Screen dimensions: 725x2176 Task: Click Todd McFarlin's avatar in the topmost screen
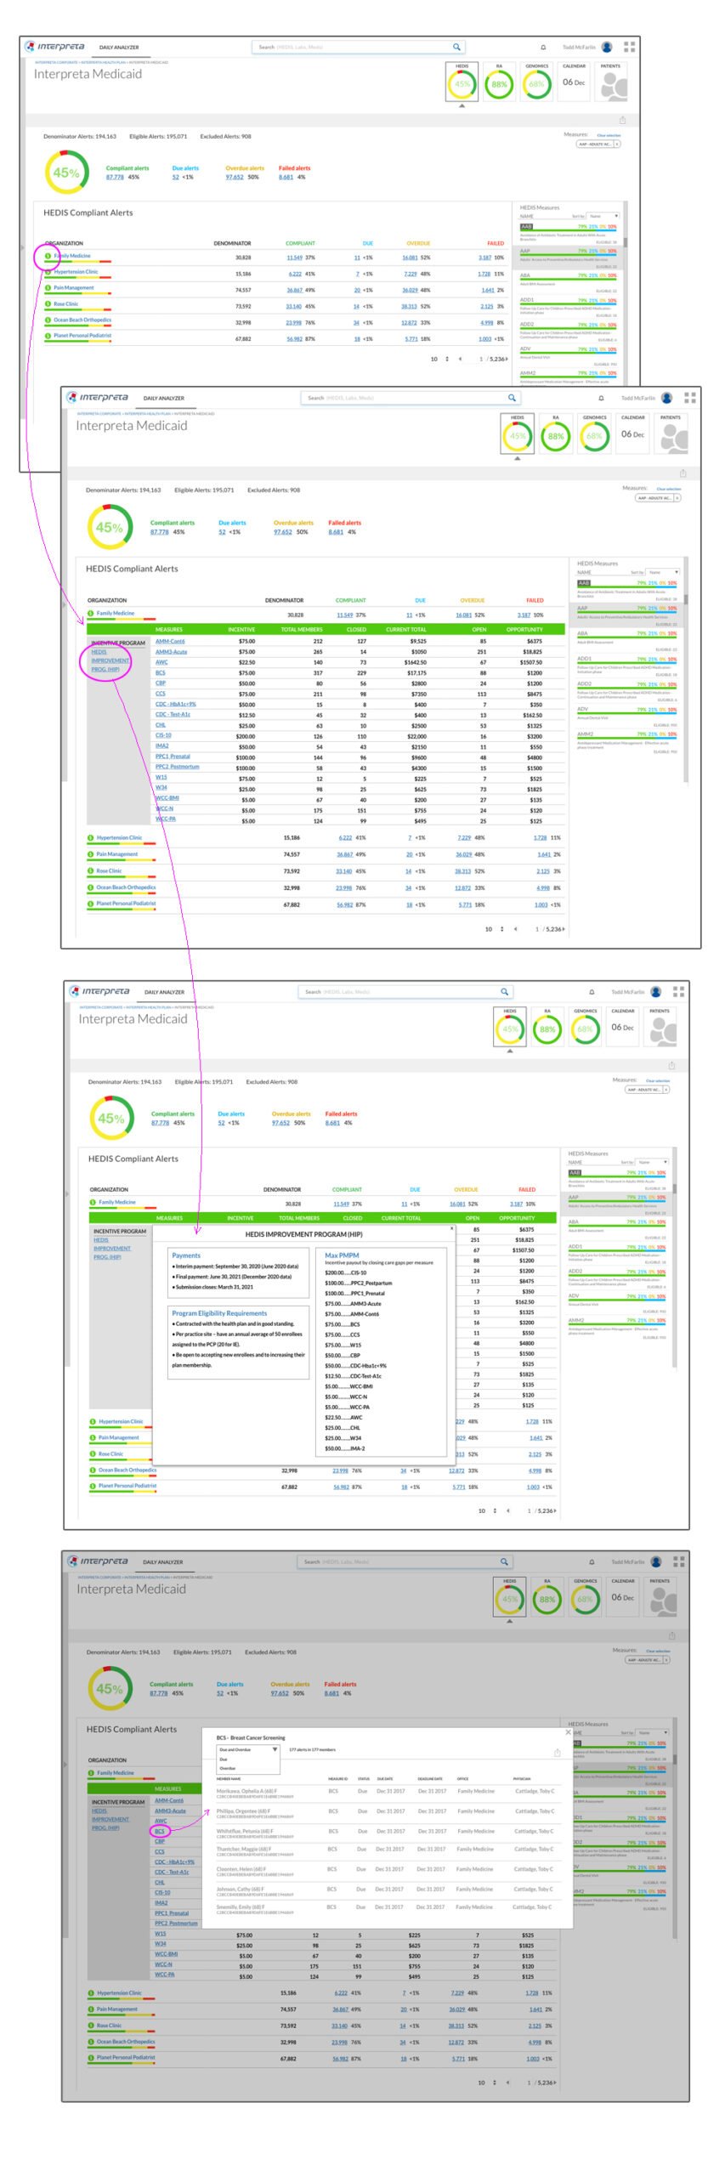(607, 48)
